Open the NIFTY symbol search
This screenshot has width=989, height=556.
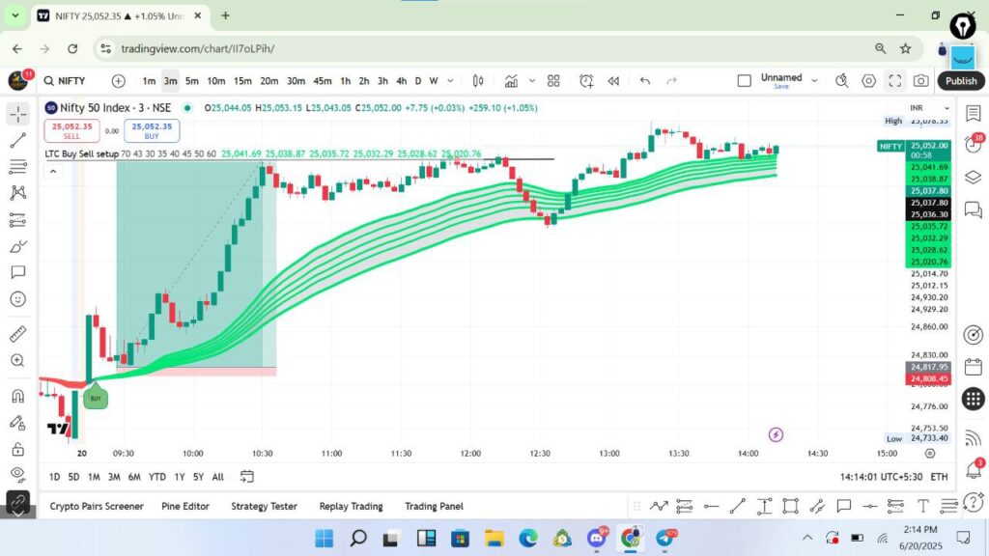click(65, 81)
